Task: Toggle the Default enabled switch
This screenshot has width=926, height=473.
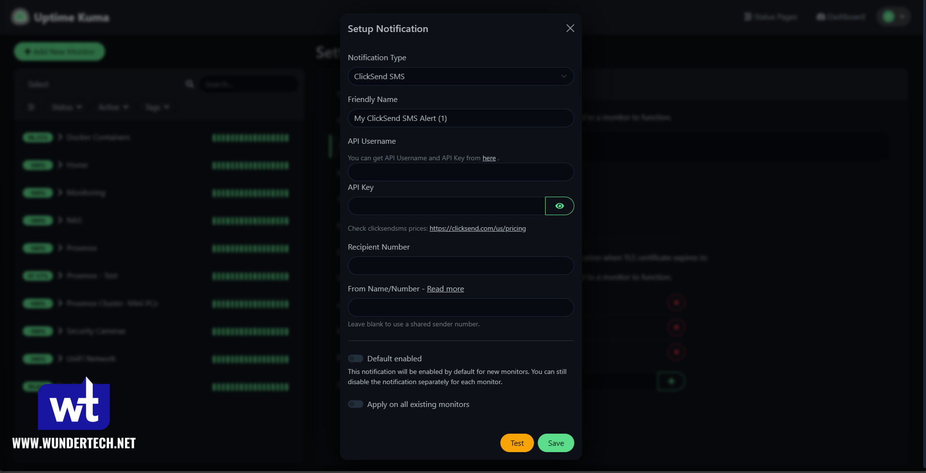Action: [356, 358]
